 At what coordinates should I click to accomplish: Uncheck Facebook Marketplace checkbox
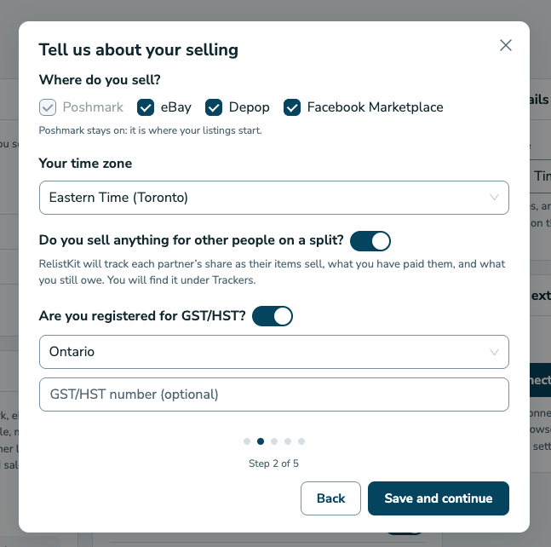(x=292, y=107)
